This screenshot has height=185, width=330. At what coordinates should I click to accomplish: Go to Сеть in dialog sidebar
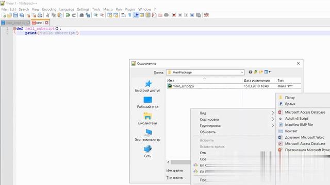coord(147,152)
